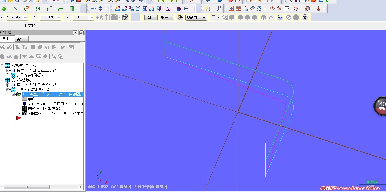The width and height of the screenshot is (386, 192).
Task: Click the red insert arrow in operations tree
Action: [18, 118]
